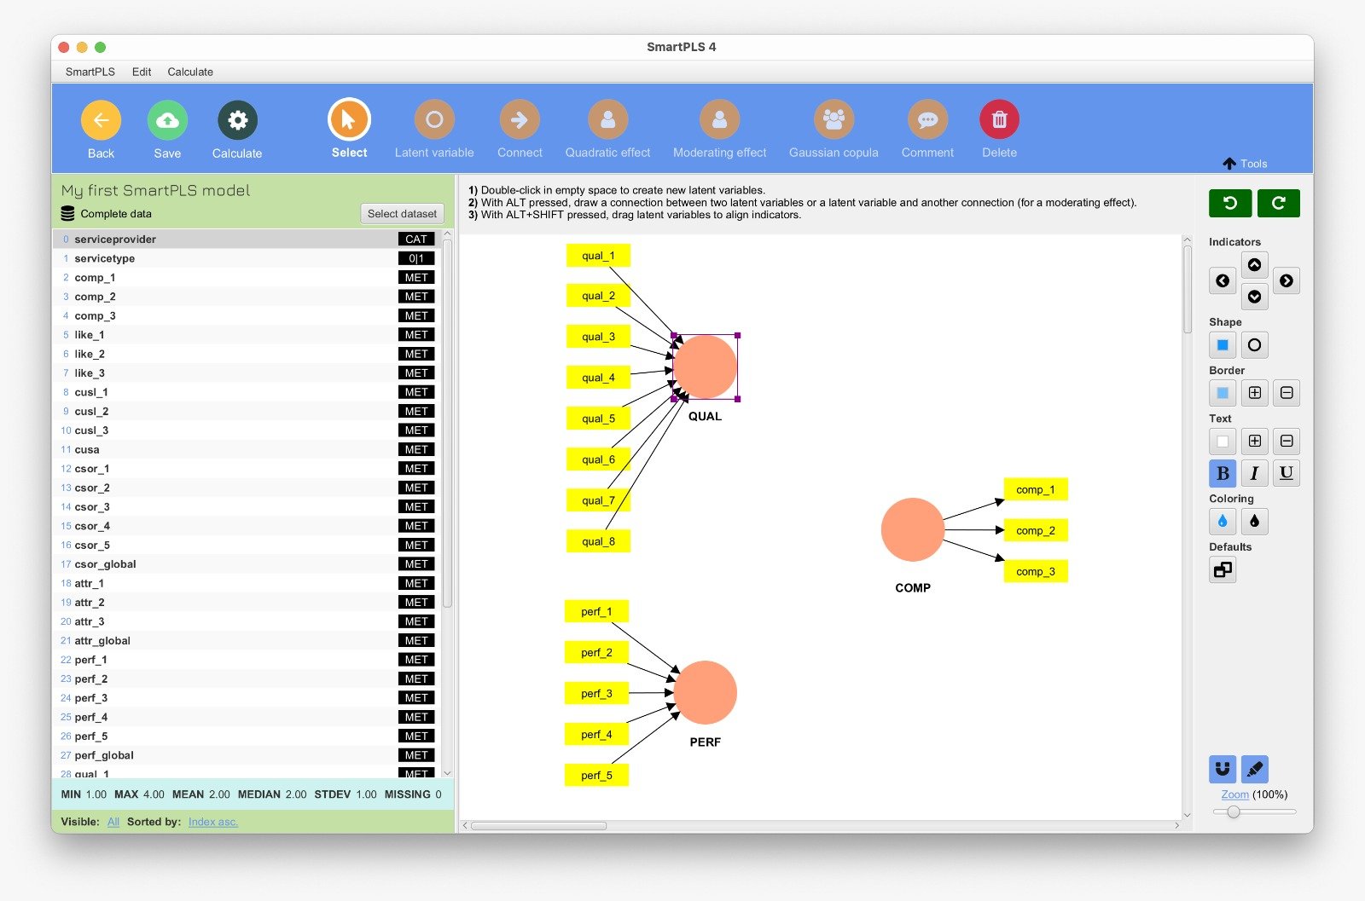1365x901 pixels.
Task: Choose the Moderating effect tool
Action: click(719, 120)
